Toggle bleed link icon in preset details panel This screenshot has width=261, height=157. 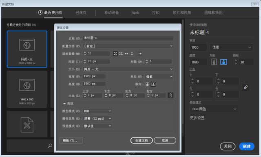tap(246, 87)
